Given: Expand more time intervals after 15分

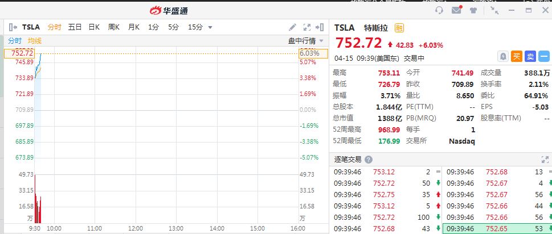Looking at the screenshot, I should click(210, 27).
